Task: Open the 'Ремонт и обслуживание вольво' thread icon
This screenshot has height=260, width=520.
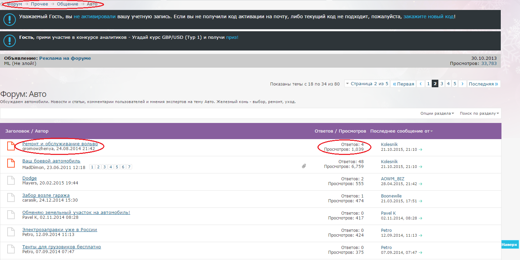Action: (11, 146)
